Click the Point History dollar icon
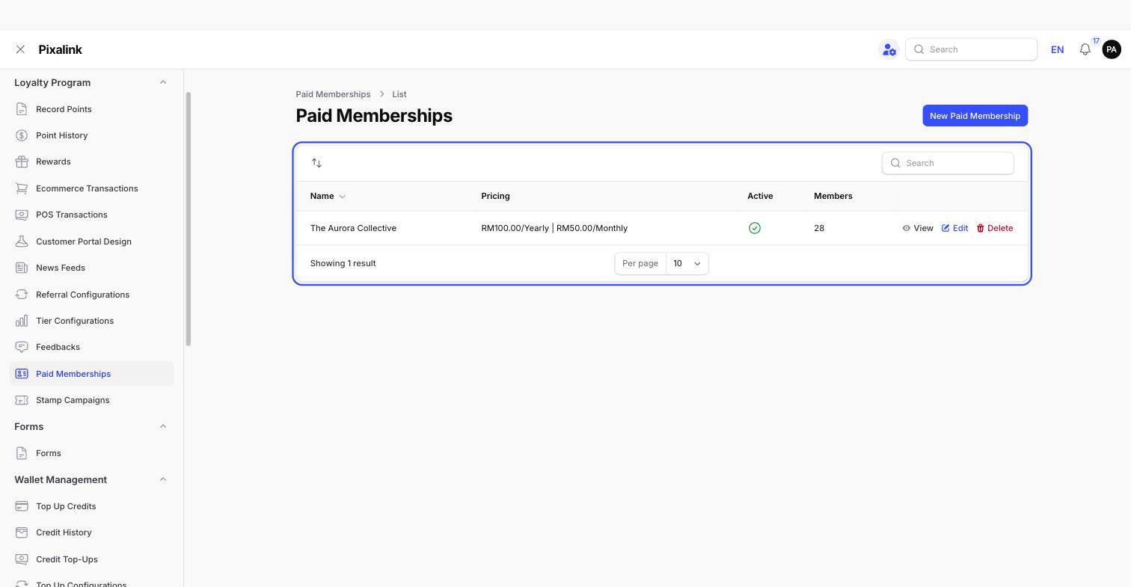This screenshot has width=1131, height=587. [22, 135]
